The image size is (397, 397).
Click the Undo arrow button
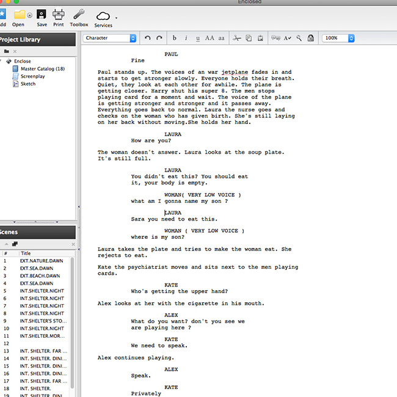click(x=147, y=38)
